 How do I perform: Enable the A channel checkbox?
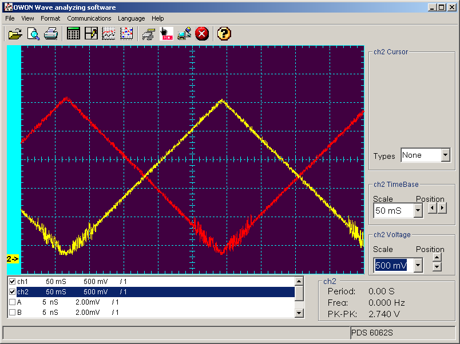12,302
